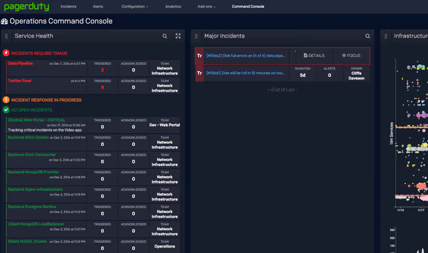Click the Operations Command Console dashboard icon
Viewport: 428px width, 253px height.
(5, 21)
